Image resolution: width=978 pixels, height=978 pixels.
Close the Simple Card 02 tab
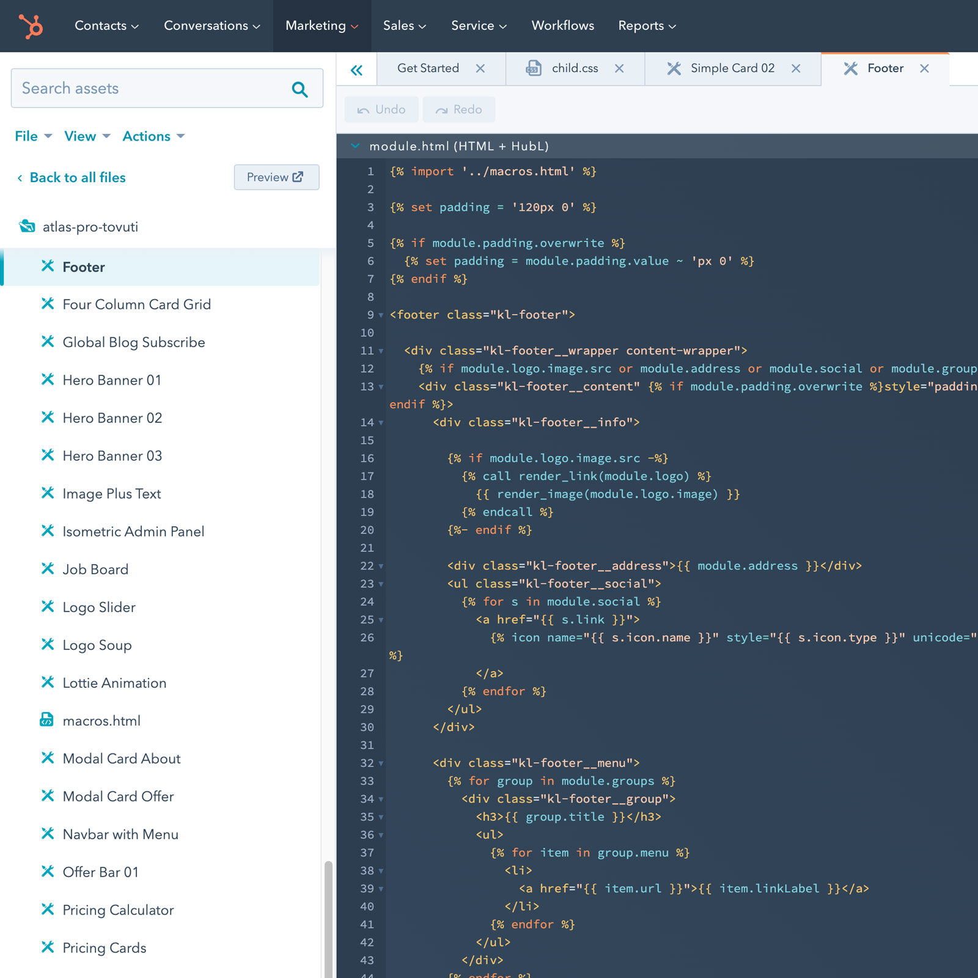tap(796, 68)
